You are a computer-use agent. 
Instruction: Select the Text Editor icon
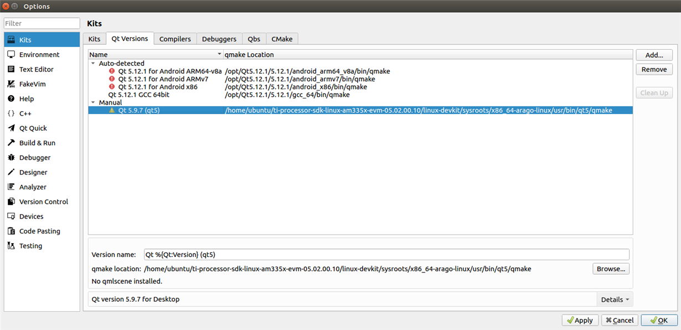[x=11, y=69]
